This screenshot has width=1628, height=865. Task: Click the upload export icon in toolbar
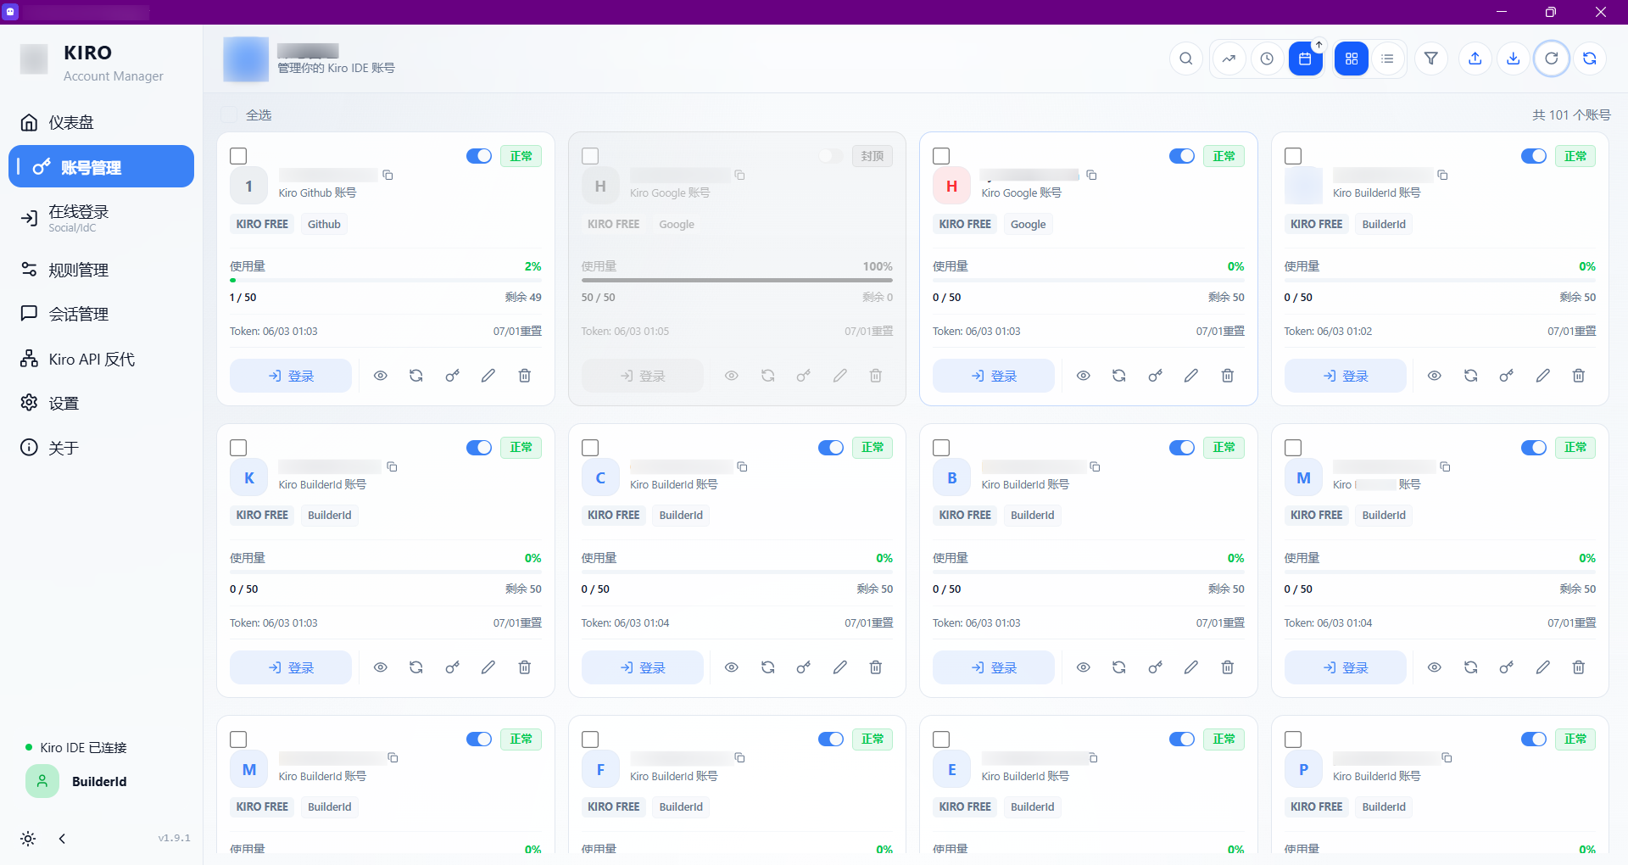(x=1475, y=59)
